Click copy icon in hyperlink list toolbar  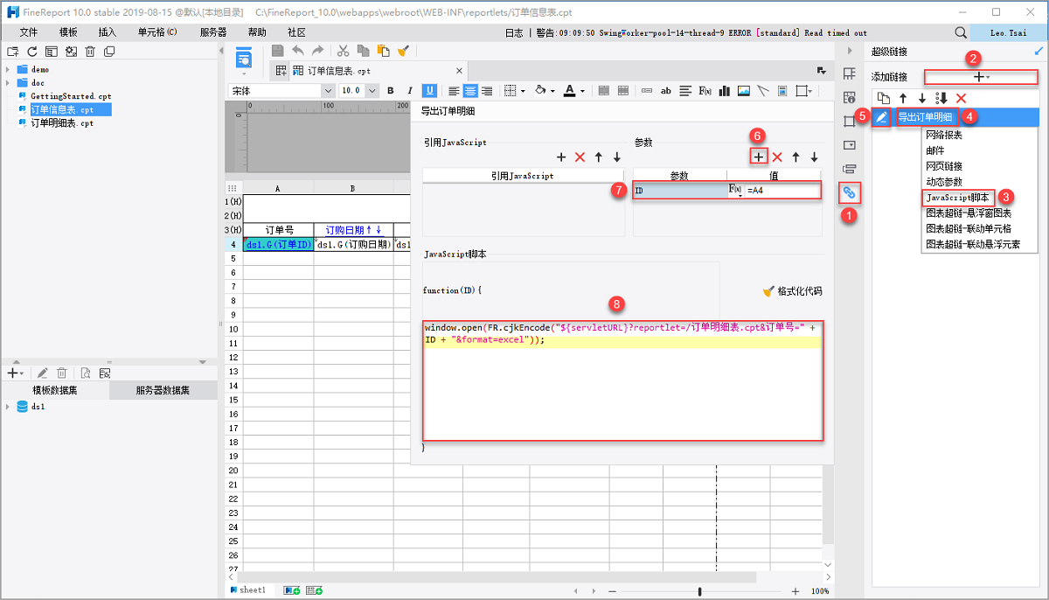coord(884,98)
